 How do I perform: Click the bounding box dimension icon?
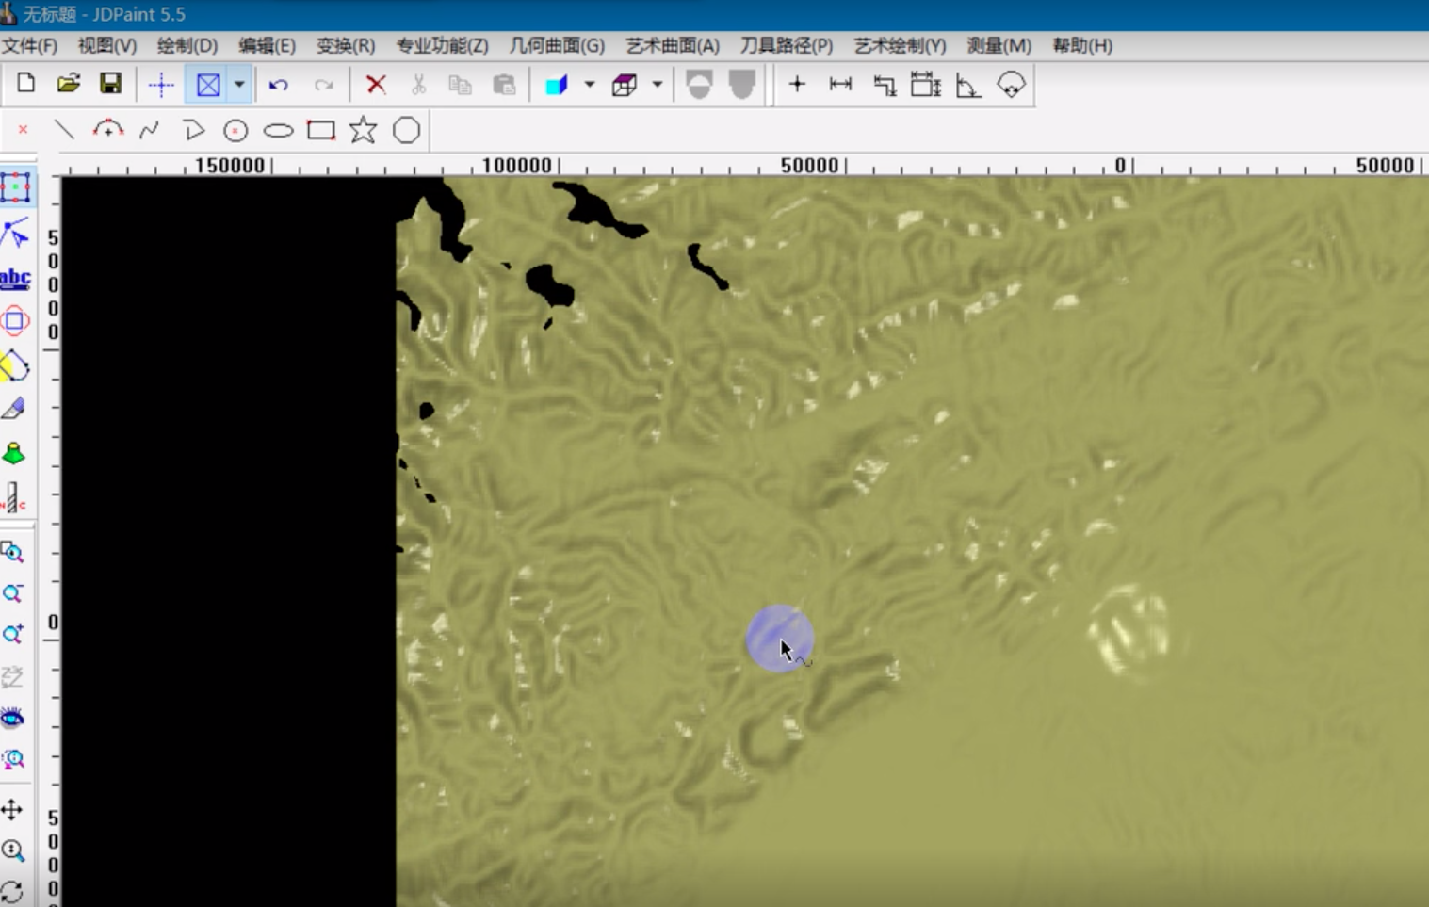click(x=926, y=85)
